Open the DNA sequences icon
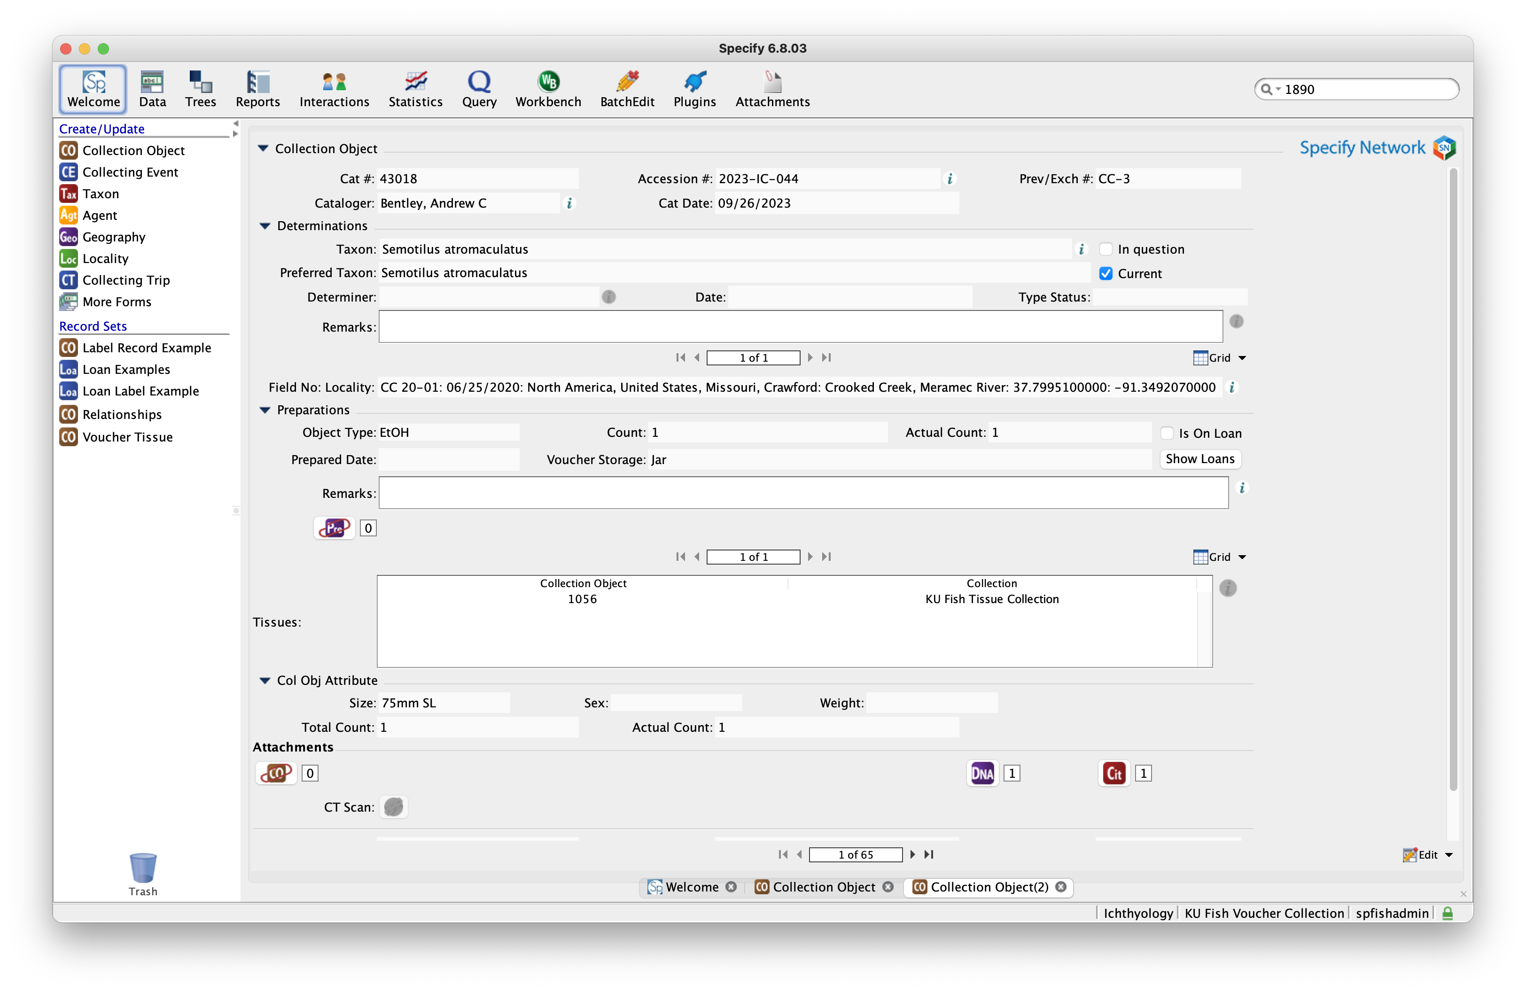 [982, 774]
